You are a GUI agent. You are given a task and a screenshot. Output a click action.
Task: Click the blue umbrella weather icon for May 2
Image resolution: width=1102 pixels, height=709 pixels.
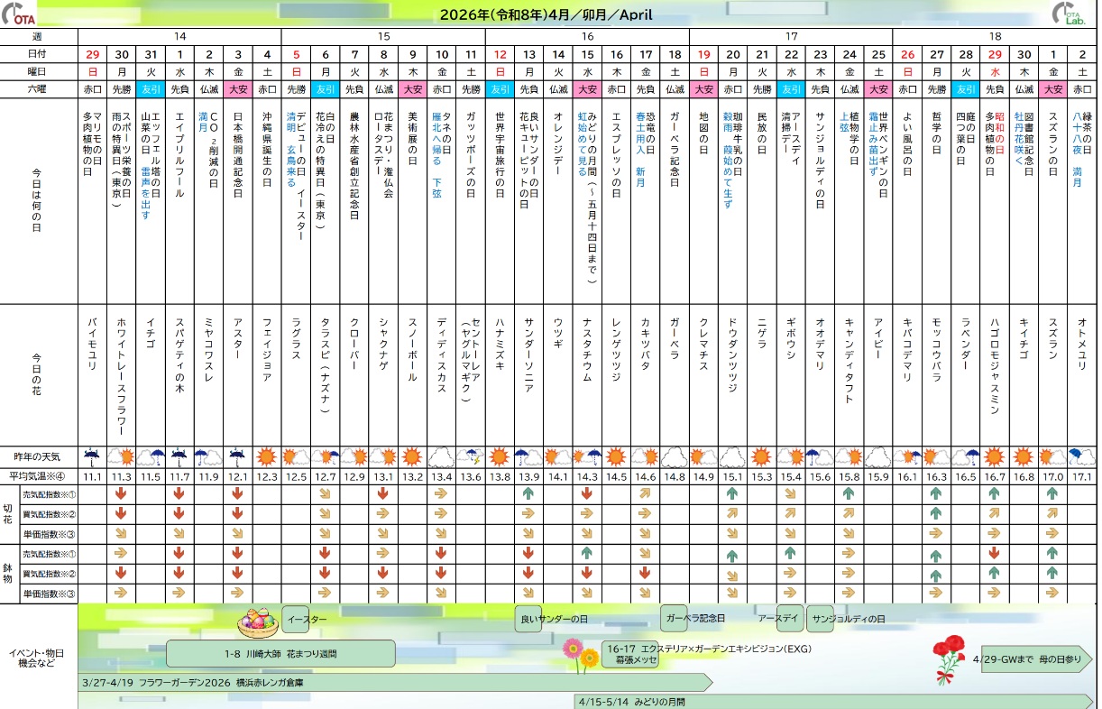(x=1081, y=457)
